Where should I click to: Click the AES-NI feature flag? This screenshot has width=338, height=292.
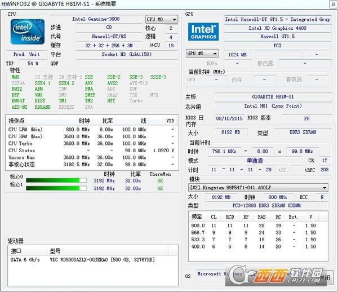(19, 107)
